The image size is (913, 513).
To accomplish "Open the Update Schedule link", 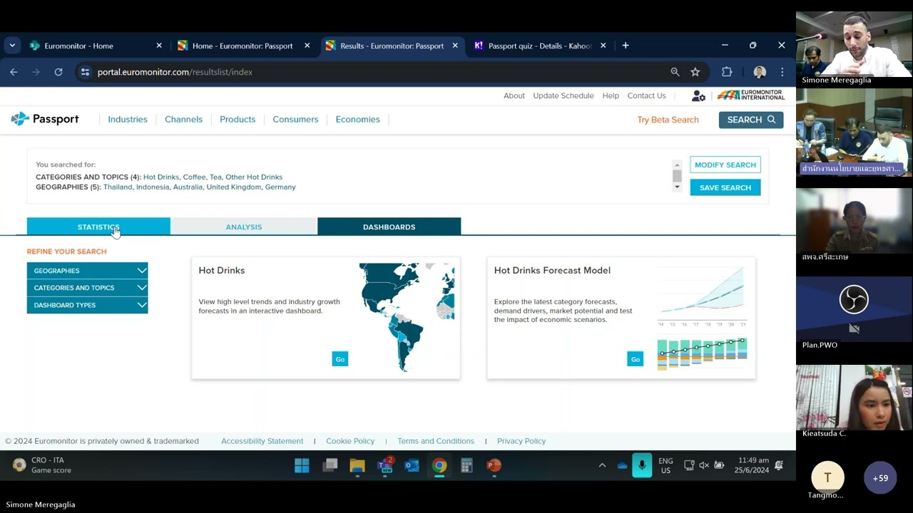I will tap(563, 95).
